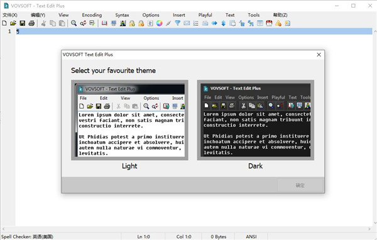Click the Go to line icon
377x240 pixels.
coord(92,23)
